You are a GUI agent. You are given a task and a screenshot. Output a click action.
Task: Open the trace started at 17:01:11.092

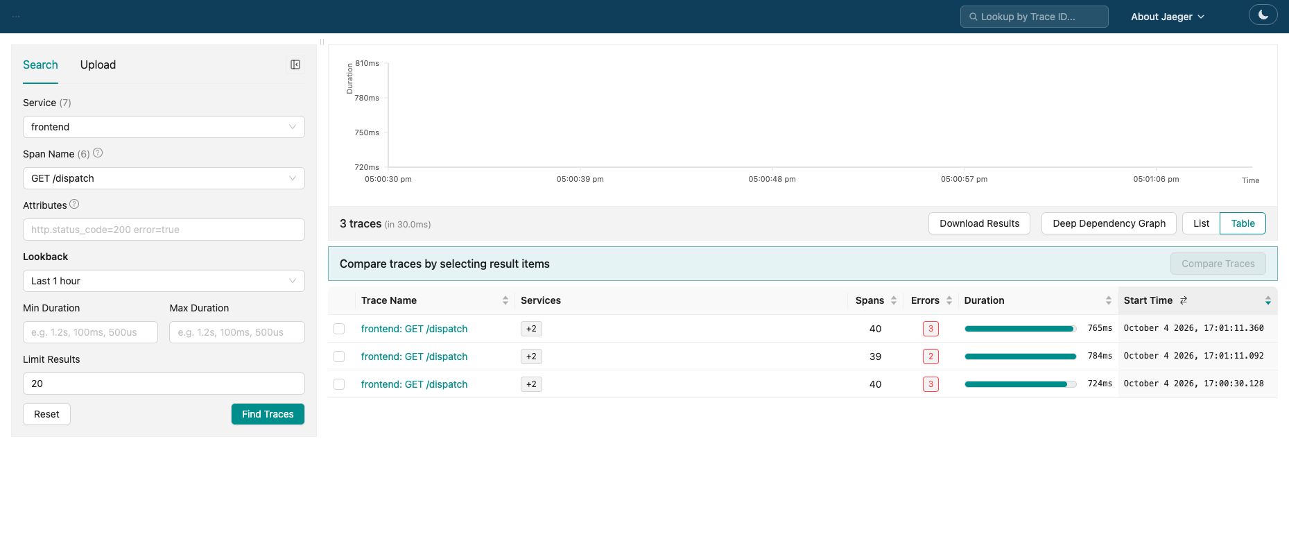click(414, 357)
